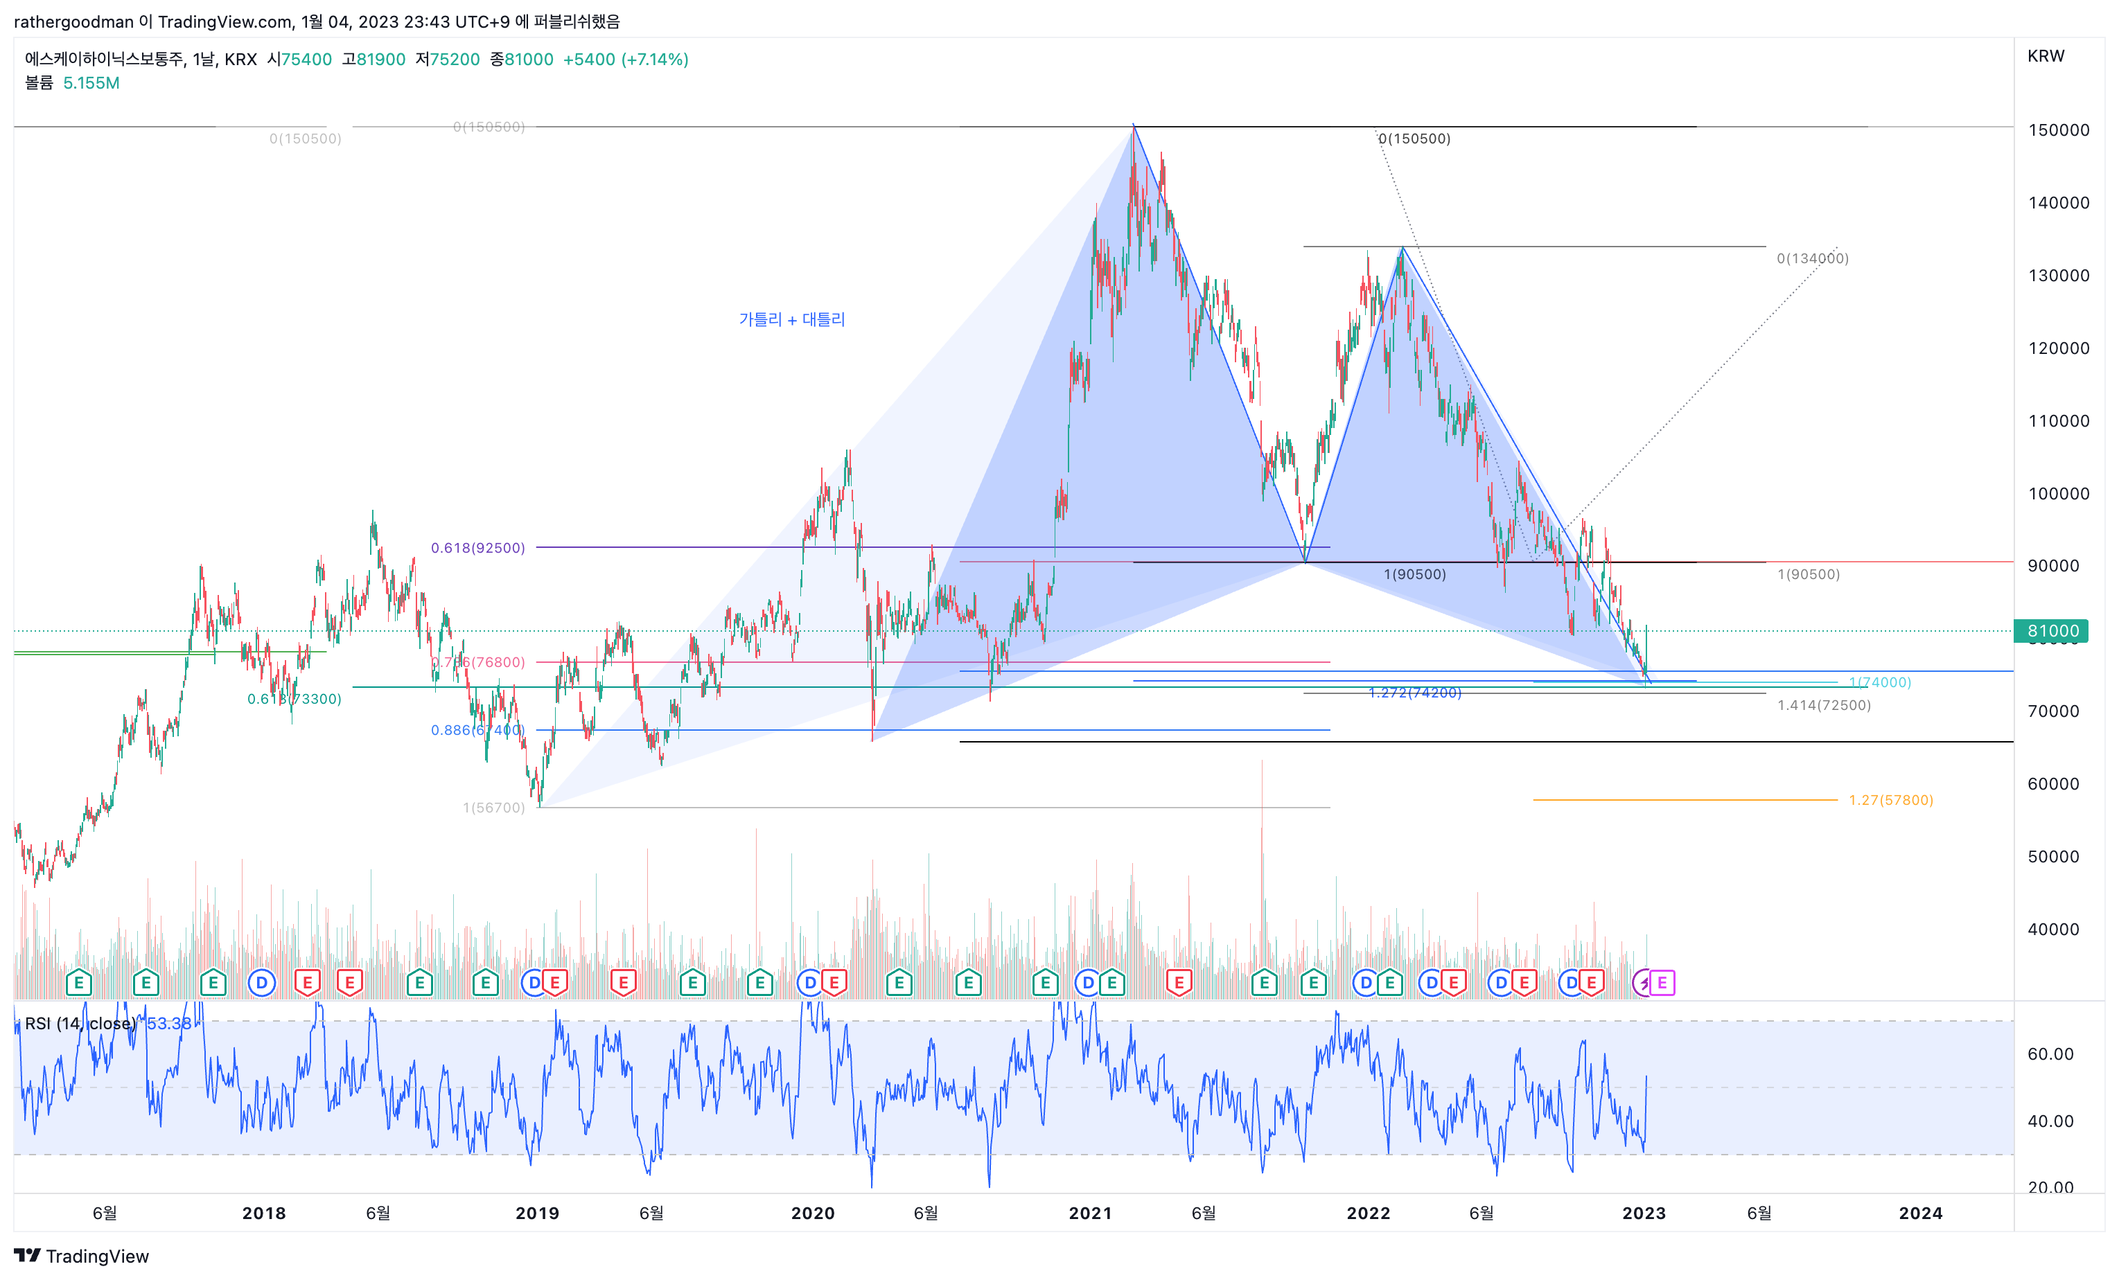This screenshot has height=1280, width=2119.
Task: Click the 시75400 open price value
Action: tap(299, 60)
